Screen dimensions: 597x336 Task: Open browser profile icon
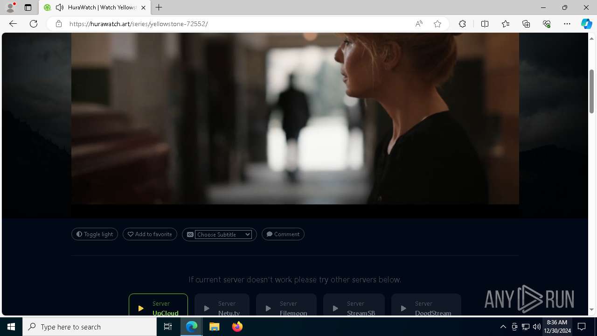(x=10, y=7)
